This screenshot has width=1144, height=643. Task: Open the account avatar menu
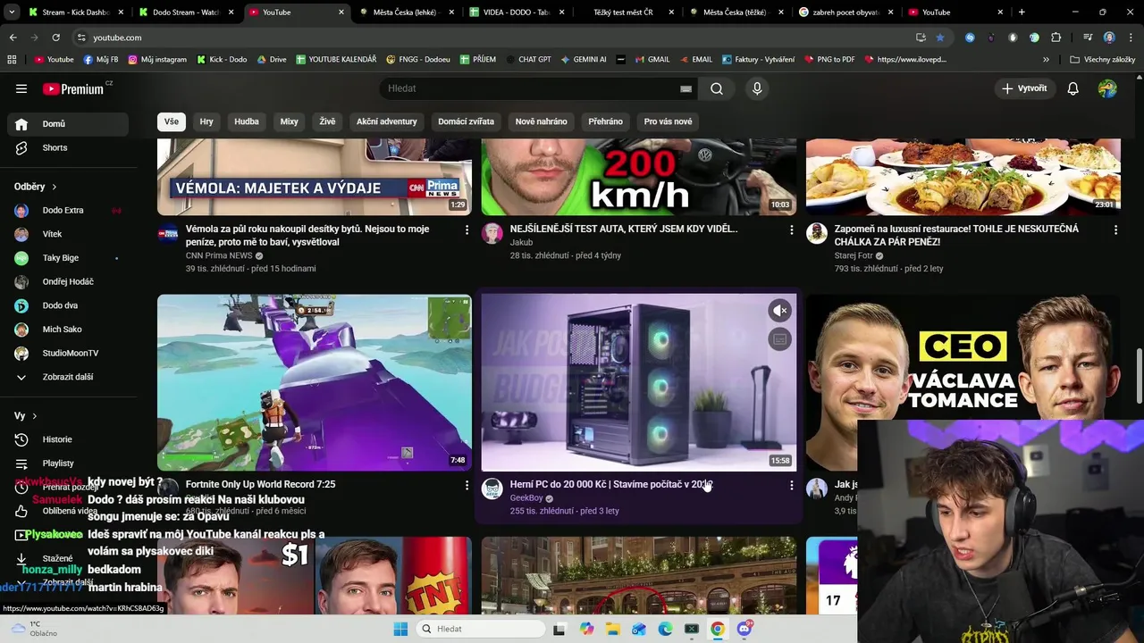(x=1107, y=88)
